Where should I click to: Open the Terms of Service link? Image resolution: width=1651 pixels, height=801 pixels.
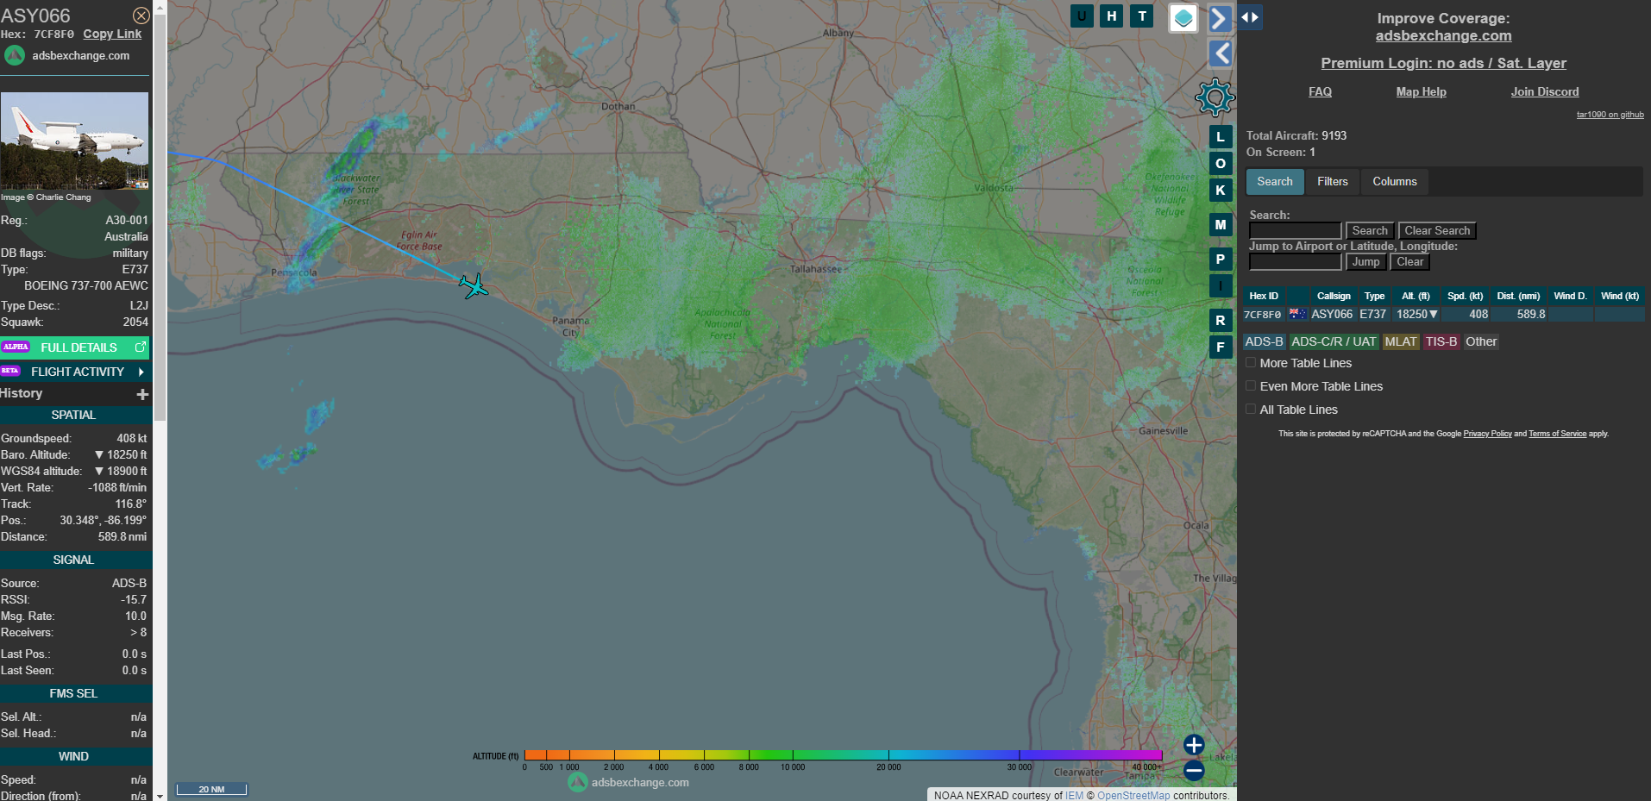coord(1557,434)
